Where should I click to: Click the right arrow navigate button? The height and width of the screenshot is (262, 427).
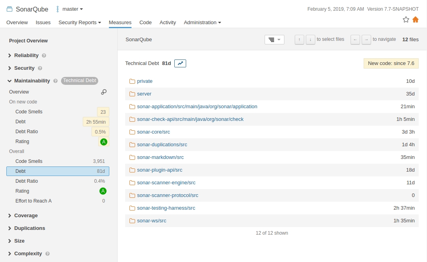point(366,40)
